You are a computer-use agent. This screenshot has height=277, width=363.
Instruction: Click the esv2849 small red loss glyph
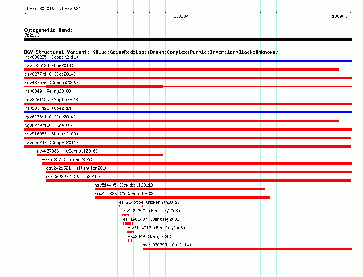130,240
